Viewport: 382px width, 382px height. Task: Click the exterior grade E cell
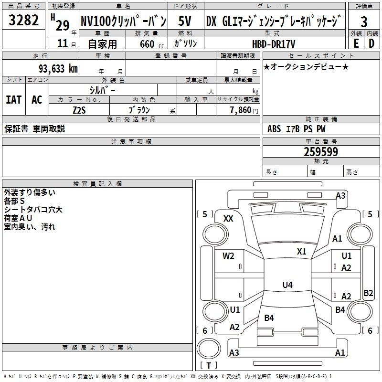coord(356,43)
